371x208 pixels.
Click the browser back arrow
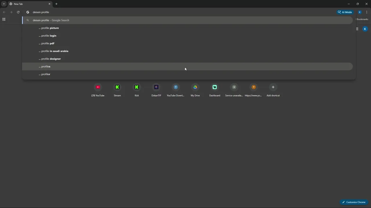point(4,12)
